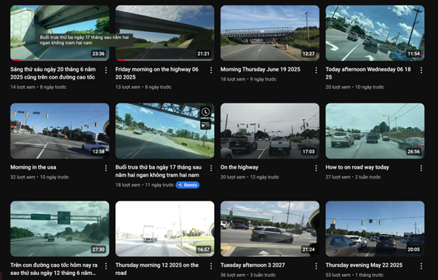Image resolution: width=438 pixels, height=280 pixels.
Task: Play the 12:27 steel bridge thumbnail video
Action: click(x=270, y=33)
